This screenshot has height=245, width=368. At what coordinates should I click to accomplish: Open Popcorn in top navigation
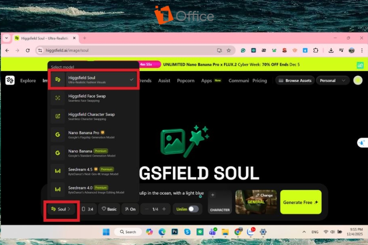pyautogui.click(x=186, y=81)
